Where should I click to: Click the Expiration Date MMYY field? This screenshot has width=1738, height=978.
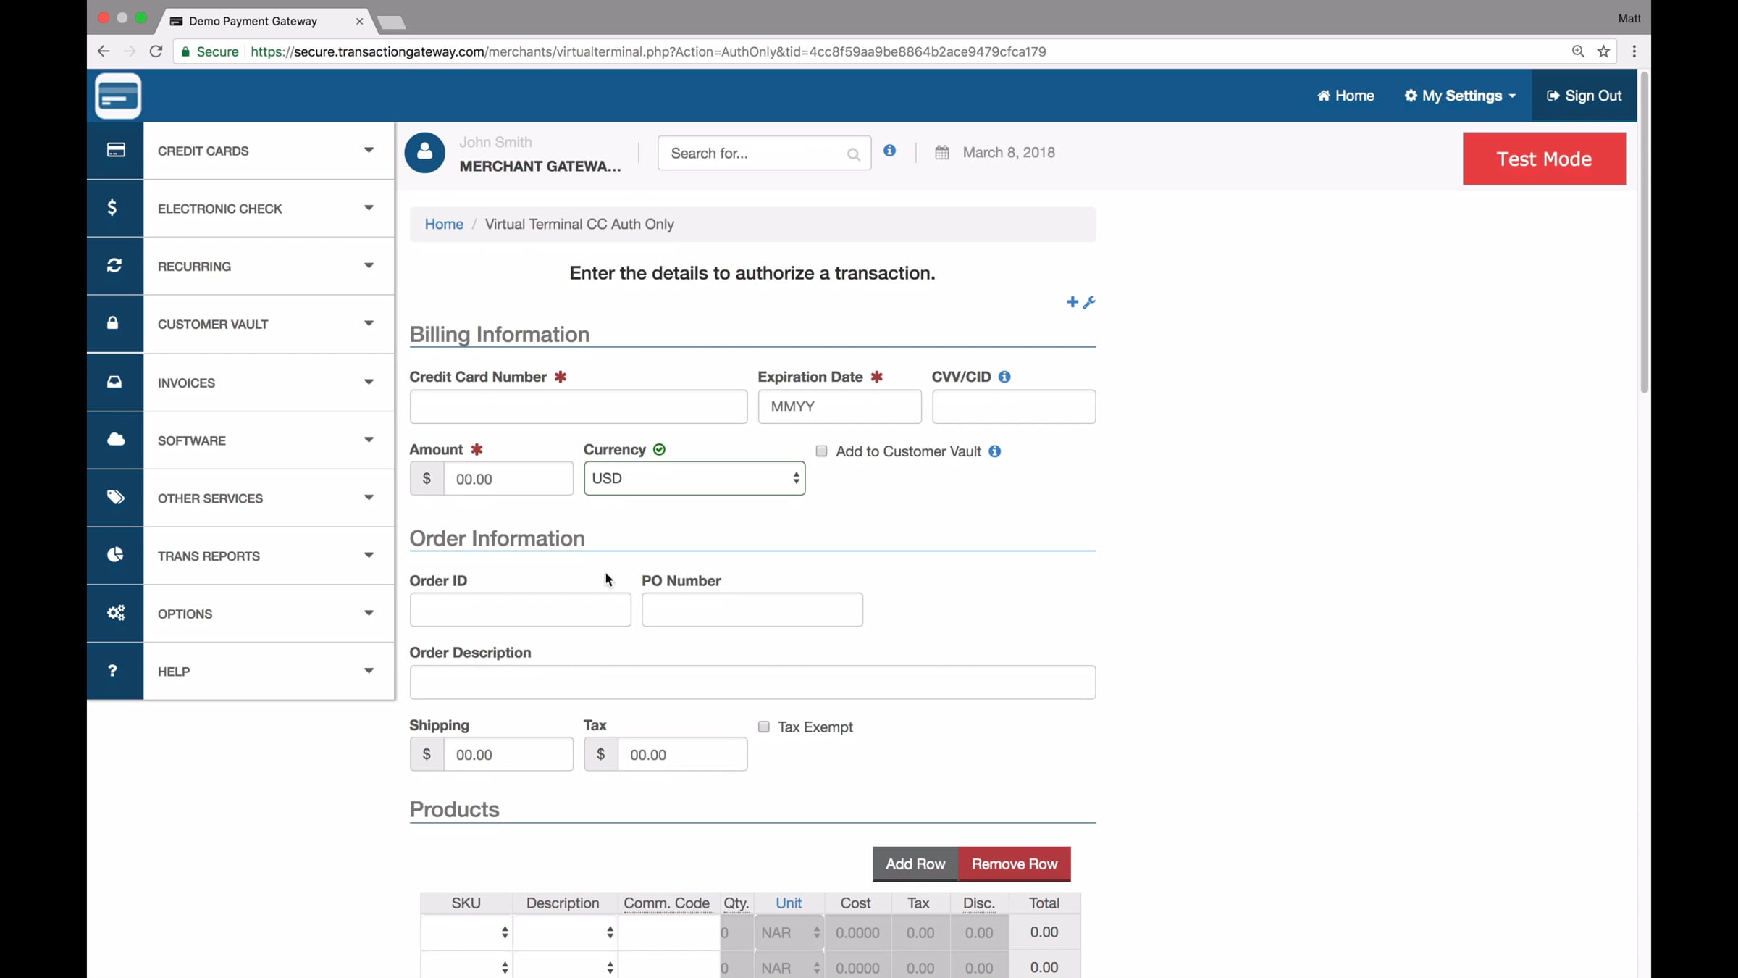840,406
